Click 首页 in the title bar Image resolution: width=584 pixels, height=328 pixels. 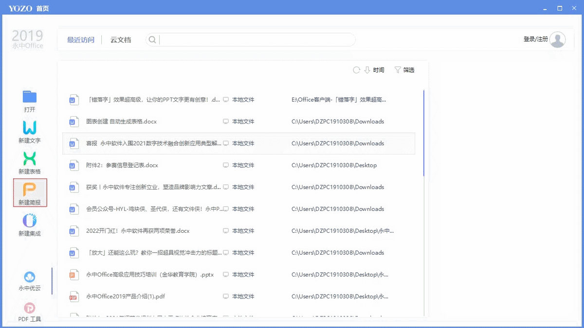click(x=43, y=8)
